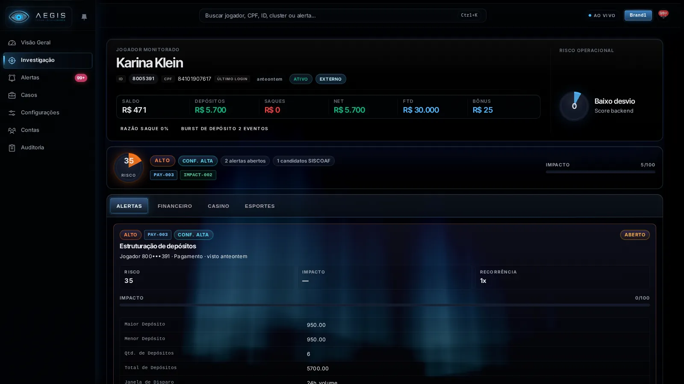Click the SALDO value R$ 471
684x384 pixels.
coord(134,110)
